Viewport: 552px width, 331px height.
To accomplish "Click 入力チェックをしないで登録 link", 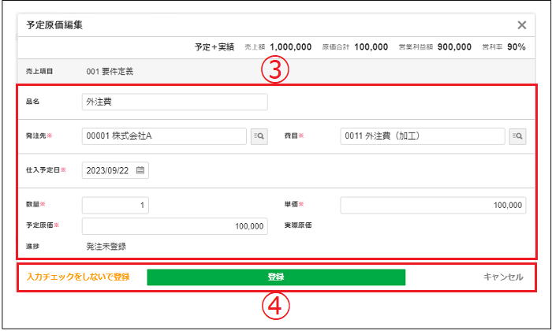I will tap(78, 277).
